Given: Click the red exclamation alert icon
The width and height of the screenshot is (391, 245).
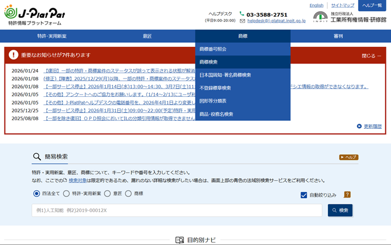Looking at the screenshot, I should 13,55.
